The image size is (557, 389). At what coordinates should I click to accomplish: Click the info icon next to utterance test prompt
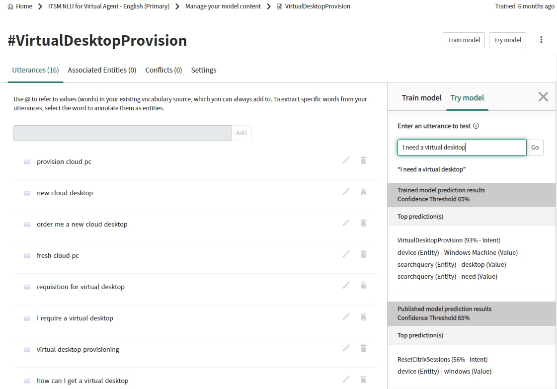476,126
